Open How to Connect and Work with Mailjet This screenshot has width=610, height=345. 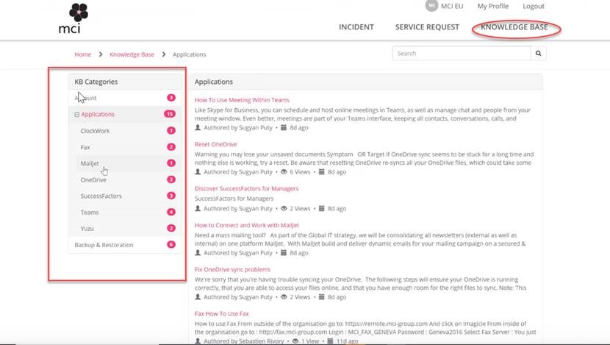coord(247,225)
